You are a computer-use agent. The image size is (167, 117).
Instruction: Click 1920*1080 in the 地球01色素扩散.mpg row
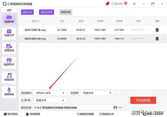[100, 30]
